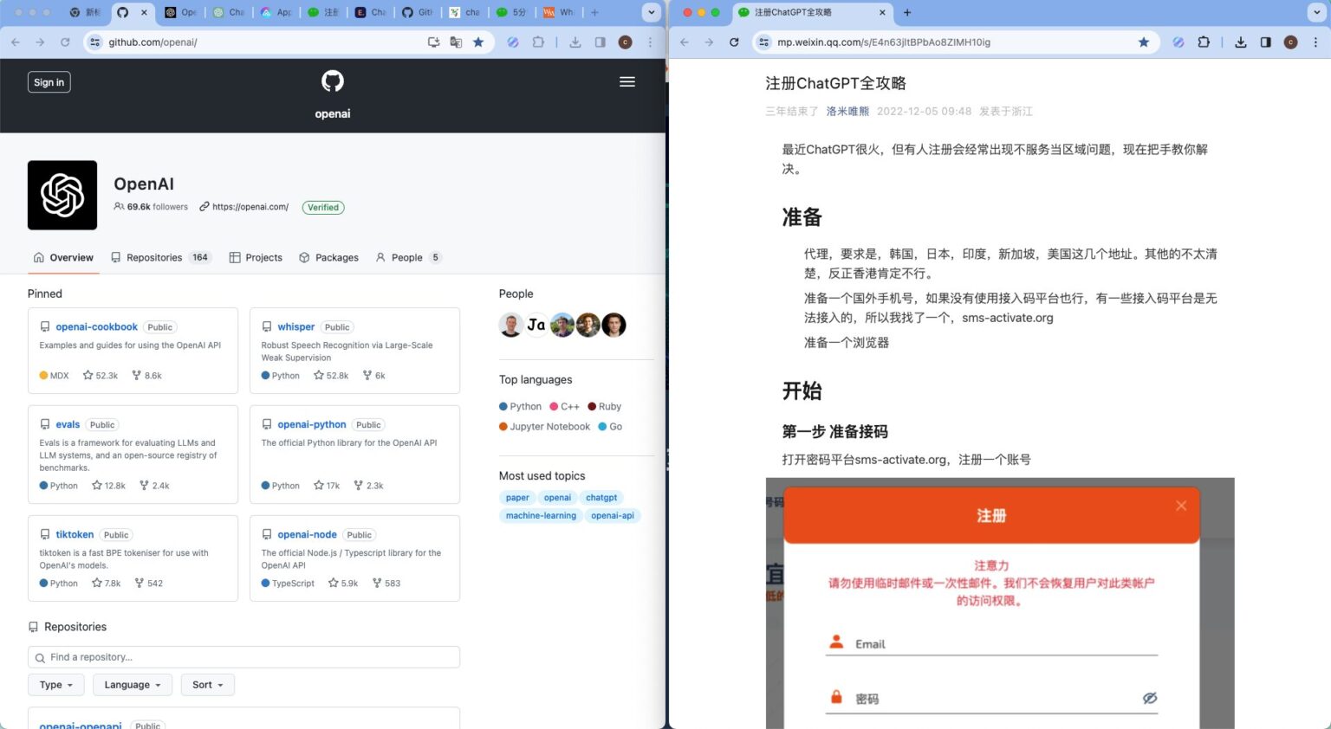Image resolution: width=1331 pixels, height=729 pixels.
Task: Click the OpenAI organization avatar
Action: click(x=62, y=195)
